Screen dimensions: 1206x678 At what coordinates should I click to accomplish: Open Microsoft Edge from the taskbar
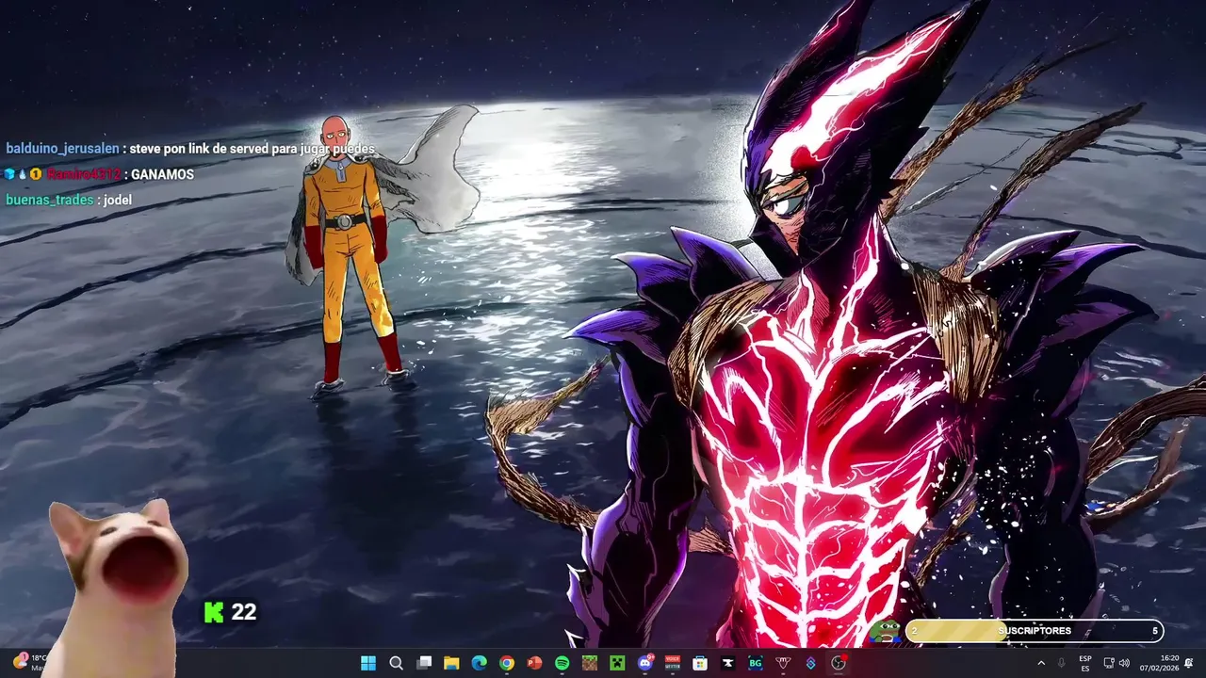(x=479, y=663)
